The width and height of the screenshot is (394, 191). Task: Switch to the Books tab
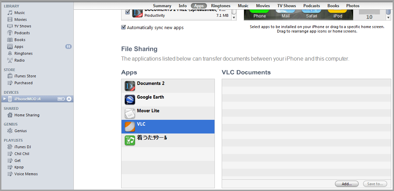pyautogui.click(x=333, y=6)
